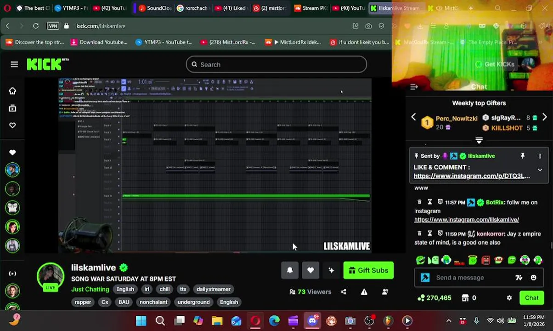Collapse the gifters leaderboard handle
This screenshot has width=553, height=331.
click(x=479, y=141)
